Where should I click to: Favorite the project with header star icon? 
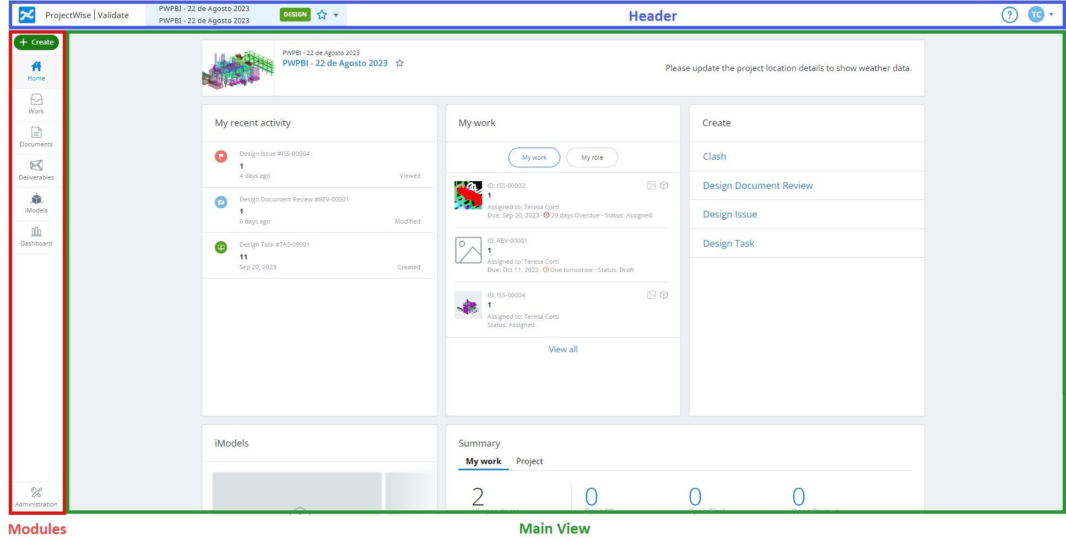[x=322, y=15]
